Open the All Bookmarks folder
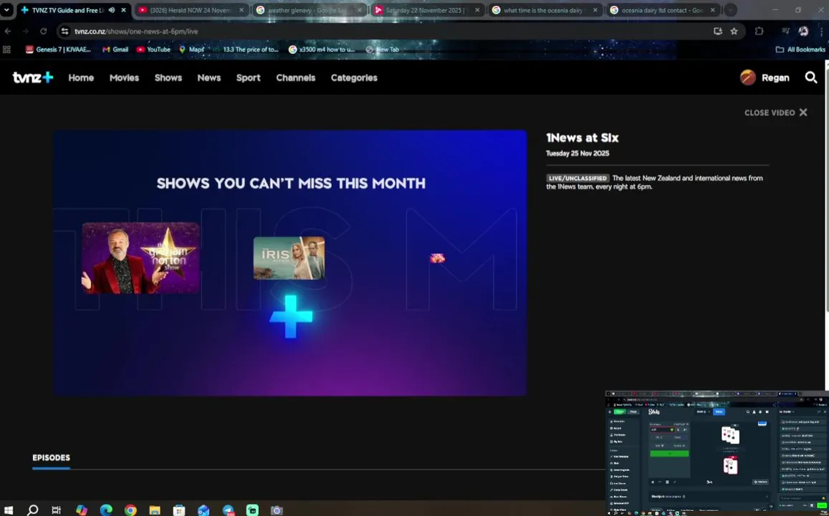The image size is (829, 516). (800, 49)
